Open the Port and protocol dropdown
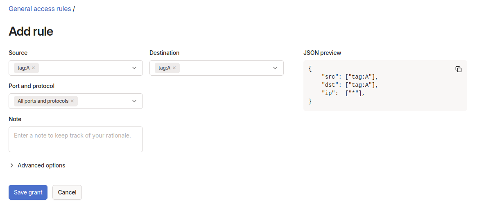The image size is (477, 210). click(x=134, y=101)
